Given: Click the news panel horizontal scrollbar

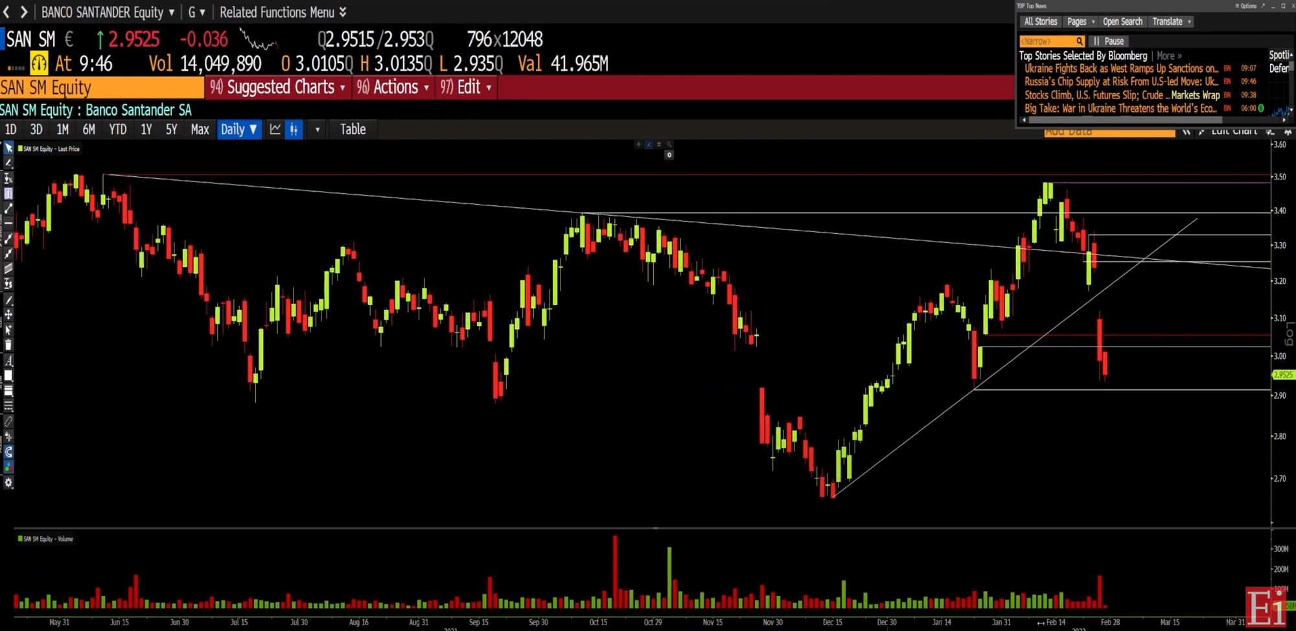Looking at the screenshot, I should coord(1125,120).
